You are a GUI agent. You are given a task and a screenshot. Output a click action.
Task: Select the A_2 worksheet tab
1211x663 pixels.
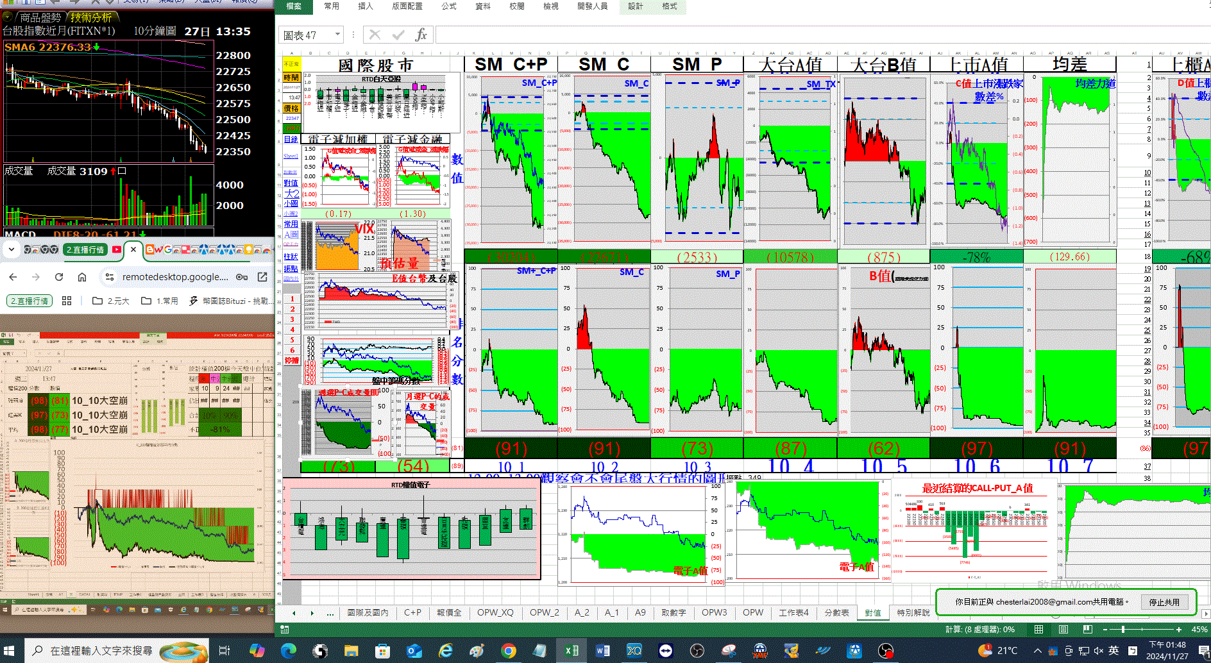(x=582, y=612)
